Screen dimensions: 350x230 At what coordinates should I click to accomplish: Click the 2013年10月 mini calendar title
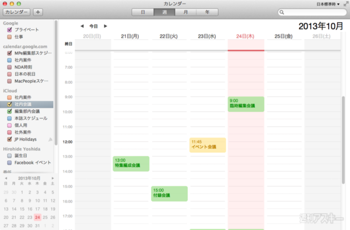click(x=29, y=178)
